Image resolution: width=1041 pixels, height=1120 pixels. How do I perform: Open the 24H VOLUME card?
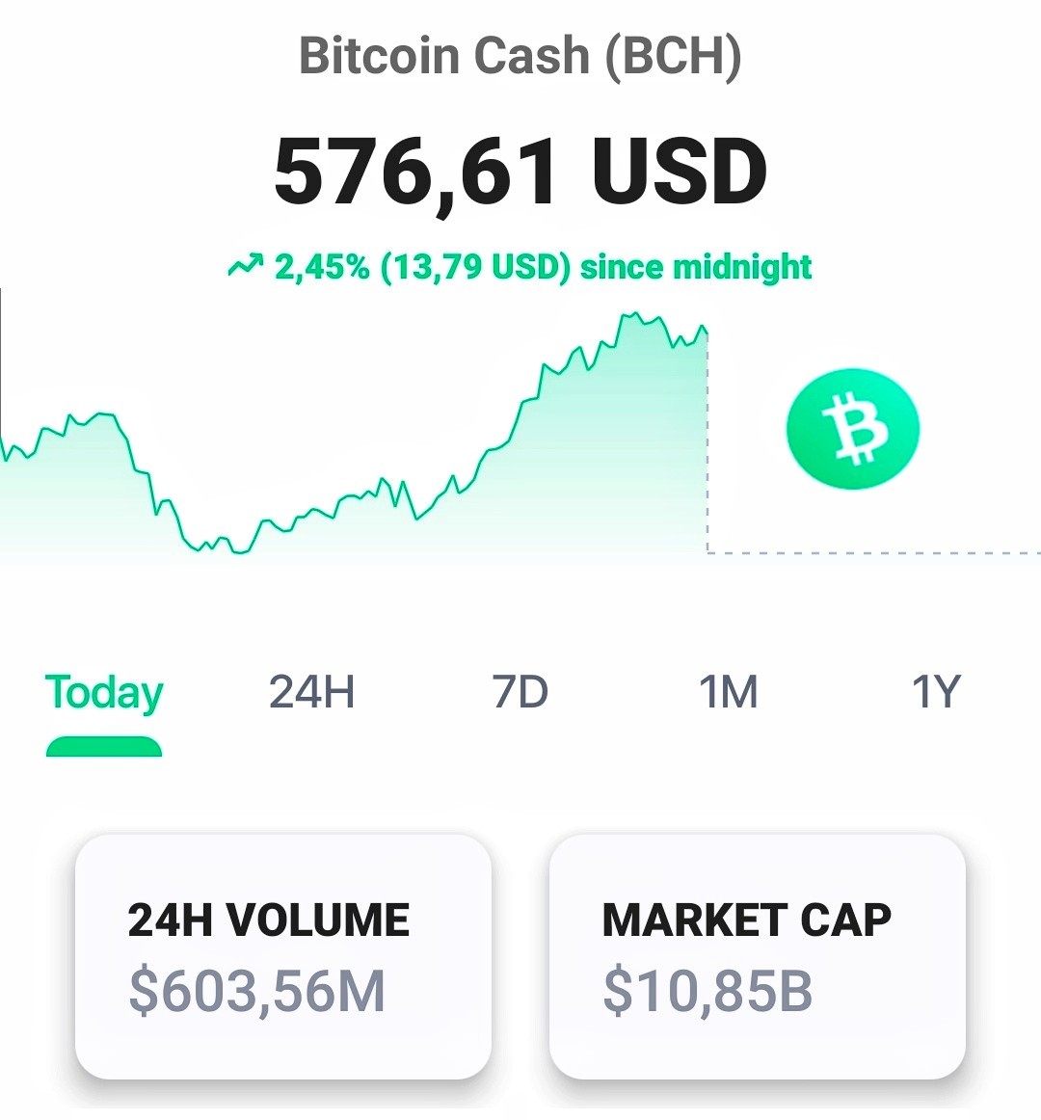pos(283,956)
